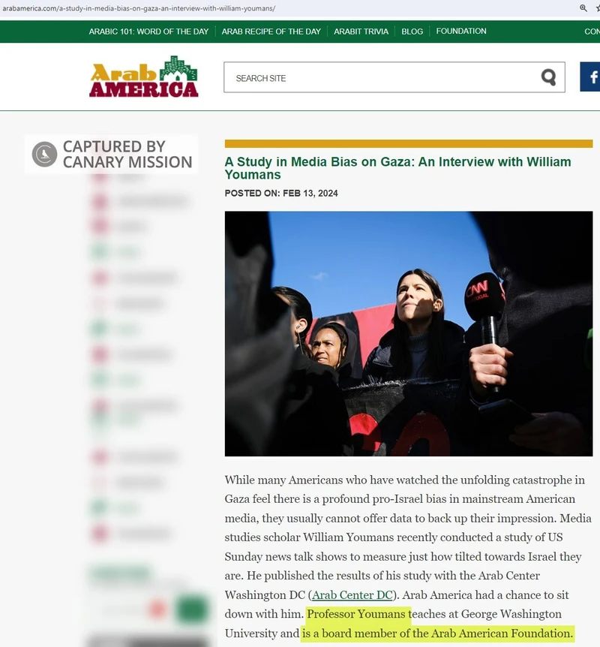Open the Facebook icon link
600x647 pixels.
coord(591,77)
